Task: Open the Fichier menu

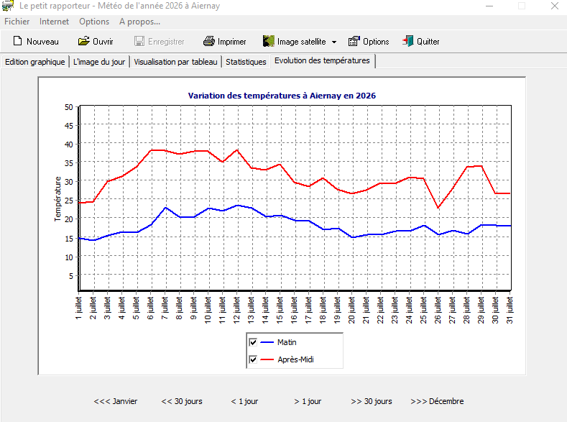Action: point(17,22)
